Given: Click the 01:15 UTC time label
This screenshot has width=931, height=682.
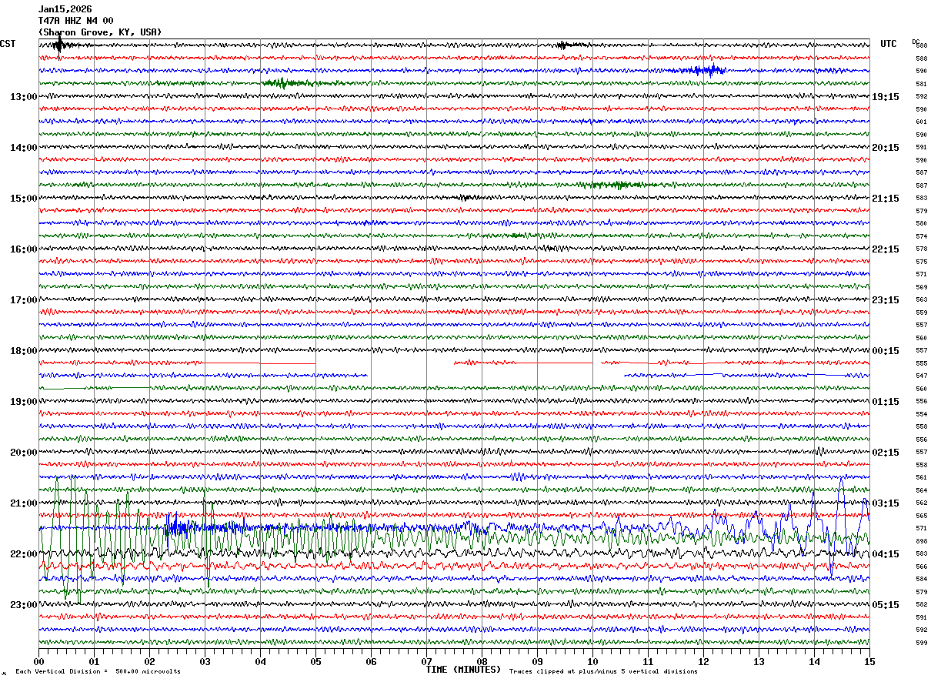Looking at the screenshot, I should [x=886, y=402].
